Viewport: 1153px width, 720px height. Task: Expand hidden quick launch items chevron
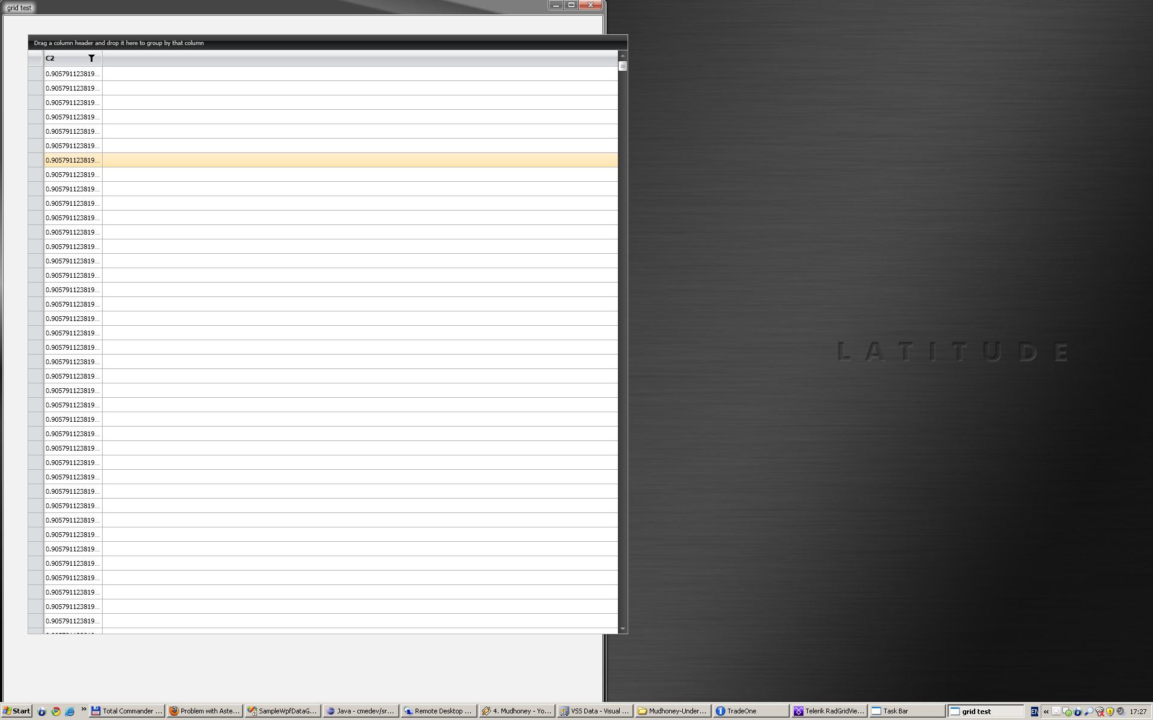(x=83, y=710)
